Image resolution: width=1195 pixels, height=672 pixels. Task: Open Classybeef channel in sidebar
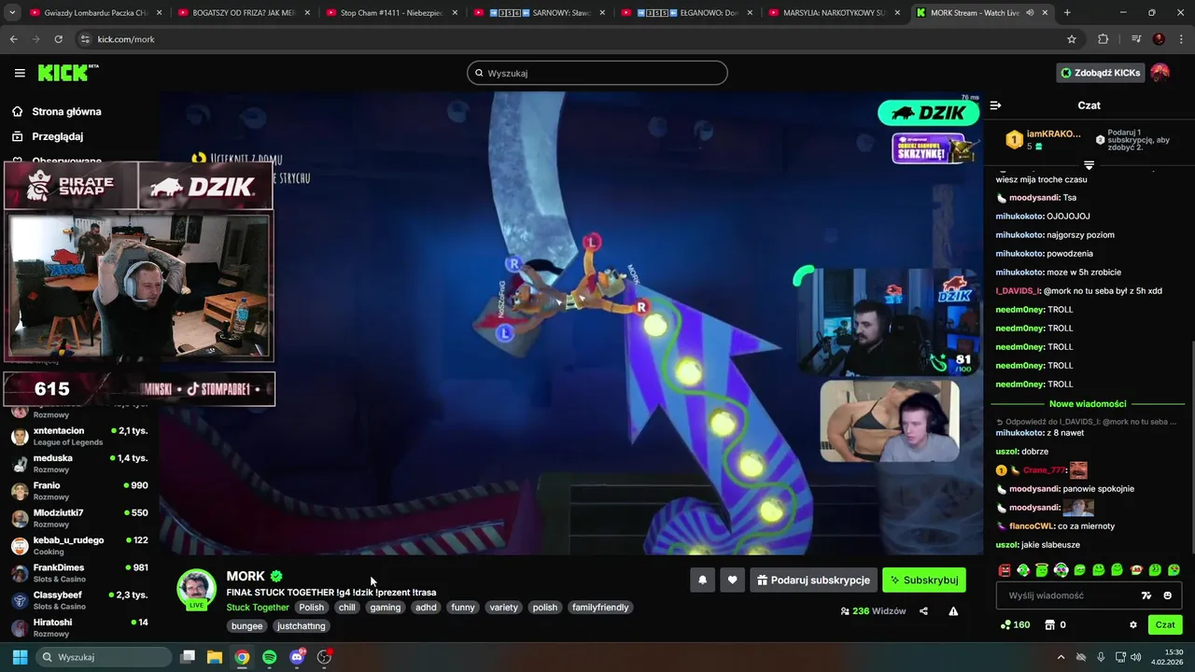tap(79, 600)
